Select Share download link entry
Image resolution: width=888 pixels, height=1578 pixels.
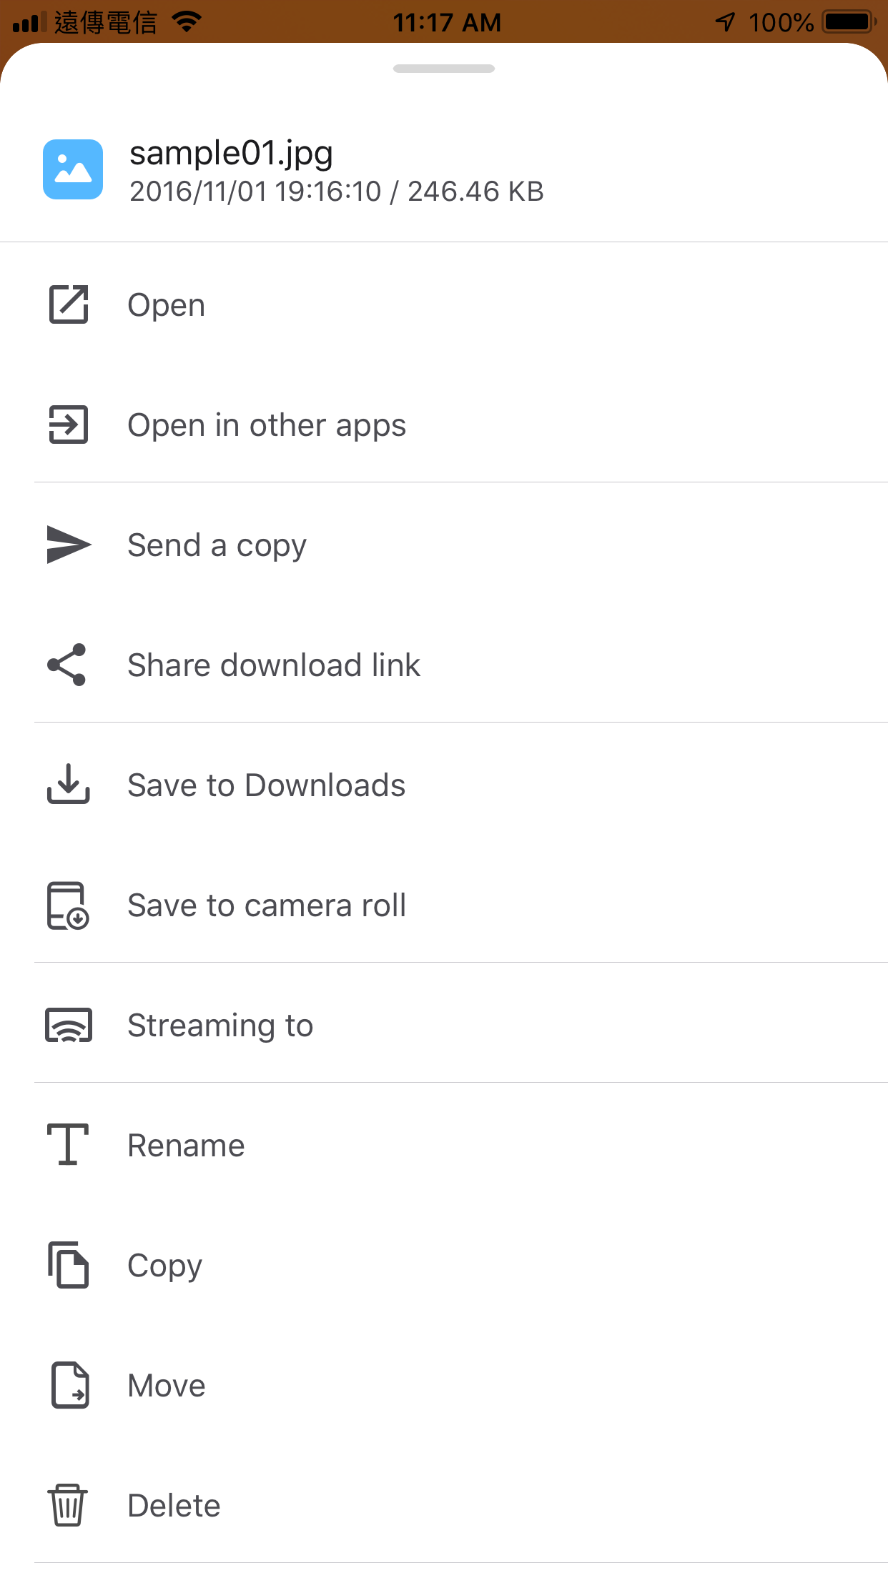tap(274, 665)
